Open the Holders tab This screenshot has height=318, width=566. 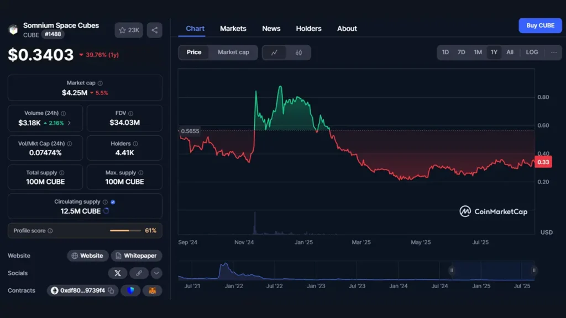308,29
